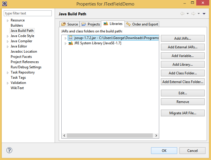Click the back navigation arrow icon

pyautogui.click(x=182, y=14)
